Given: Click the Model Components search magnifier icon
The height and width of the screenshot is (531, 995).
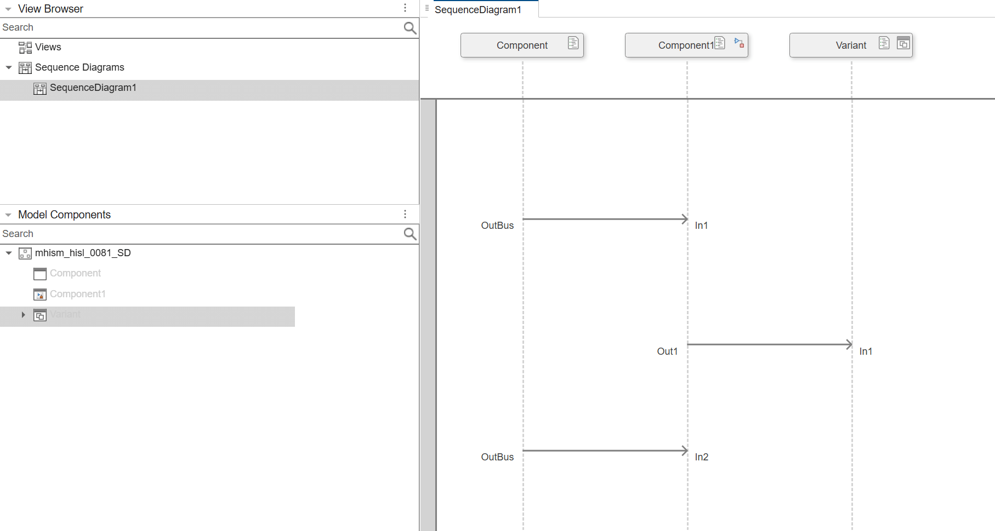Looking at the screenshot, I should [410, 234].
